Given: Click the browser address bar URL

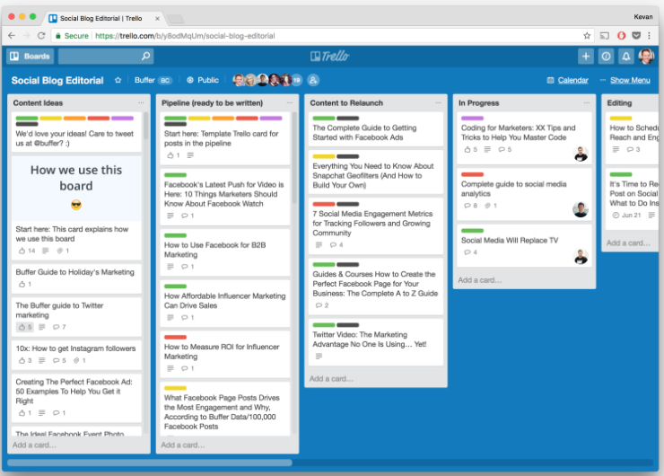Looking at the screenshot, I should pyautogui.click(x=185, y=36).
